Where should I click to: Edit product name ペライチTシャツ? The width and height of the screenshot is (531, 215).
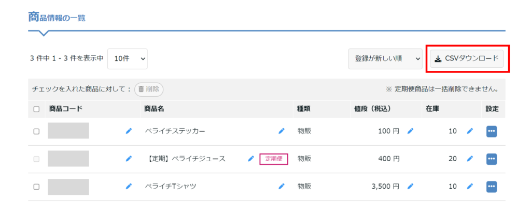tap(282, 186)
